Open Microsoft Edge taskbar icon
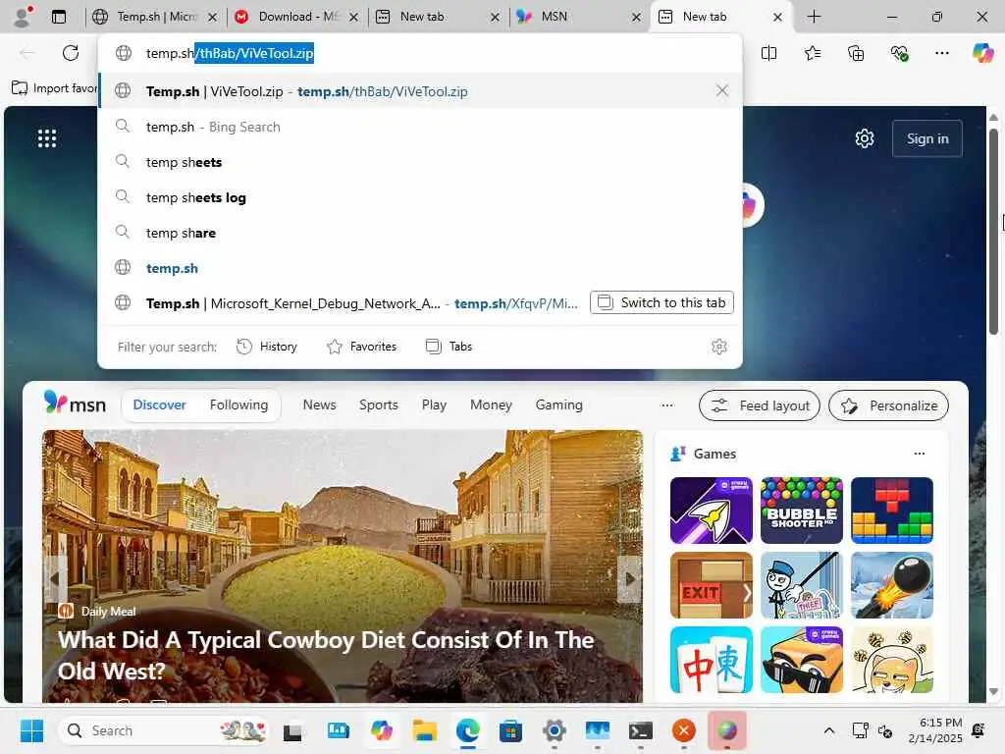The image size is (1005, 754). (468, 730)
